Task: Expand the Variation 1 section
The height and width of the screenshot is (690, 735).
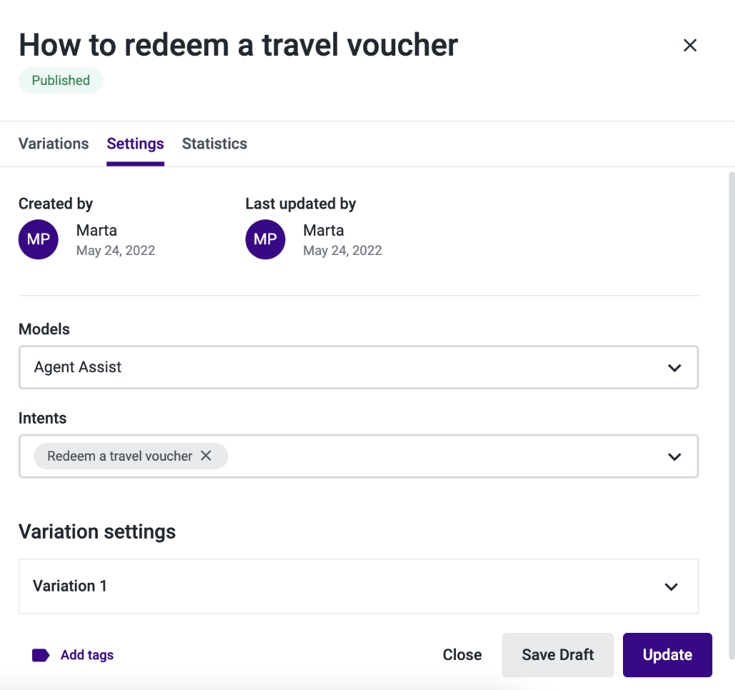Action: click(359, 586)
